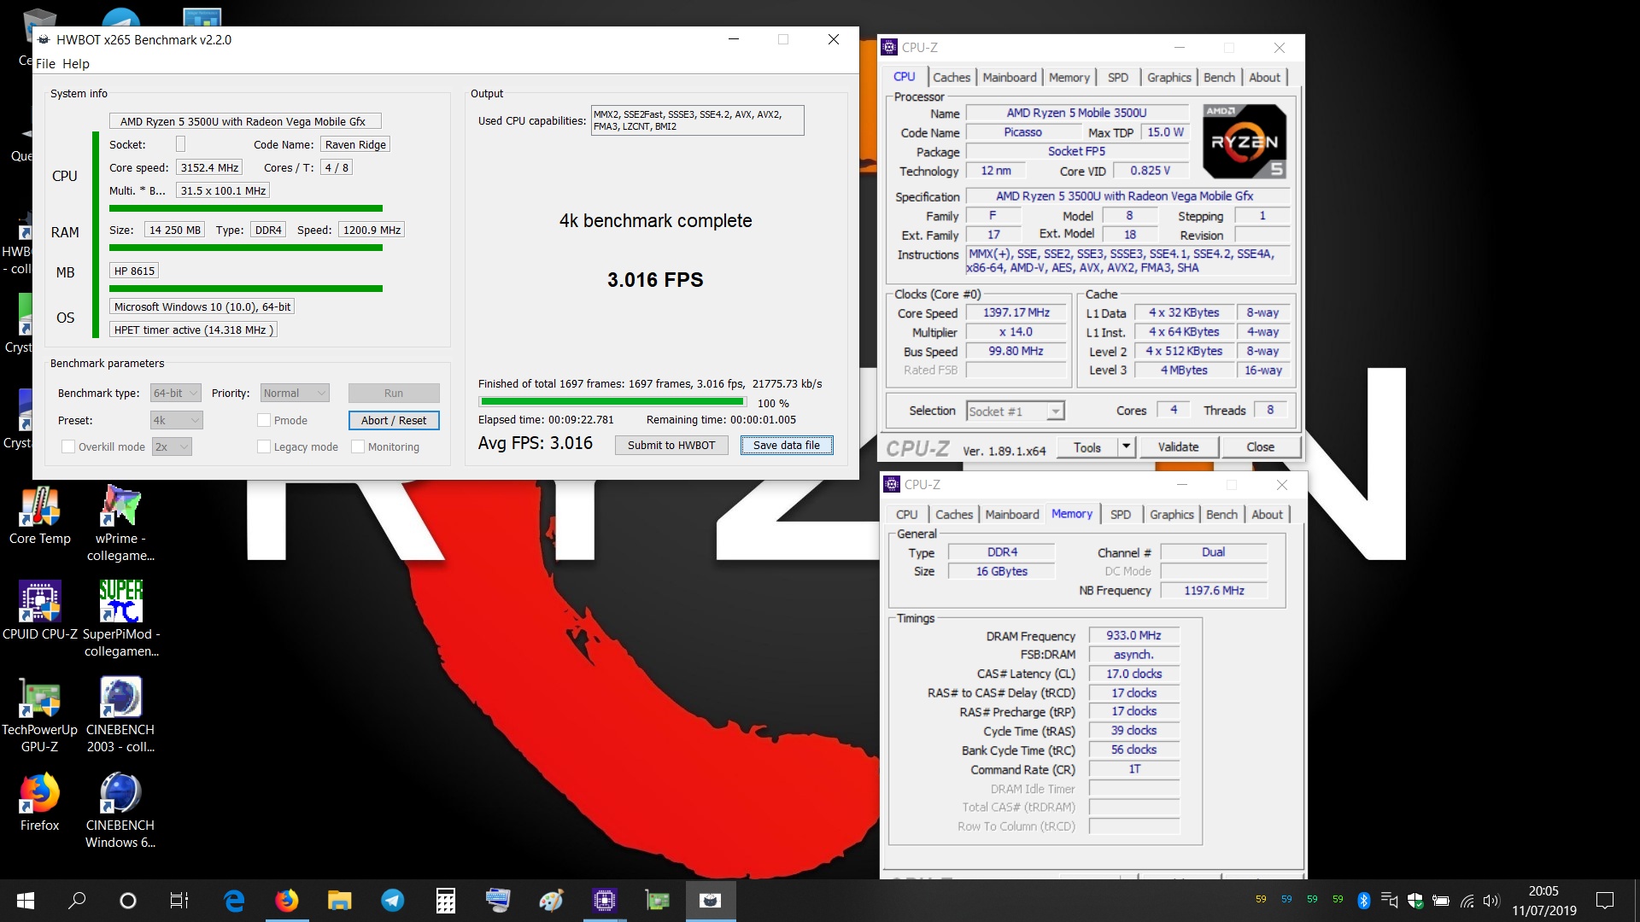Open Paint from taskbar
The image size is (1640, 922).
click(551, 901)
